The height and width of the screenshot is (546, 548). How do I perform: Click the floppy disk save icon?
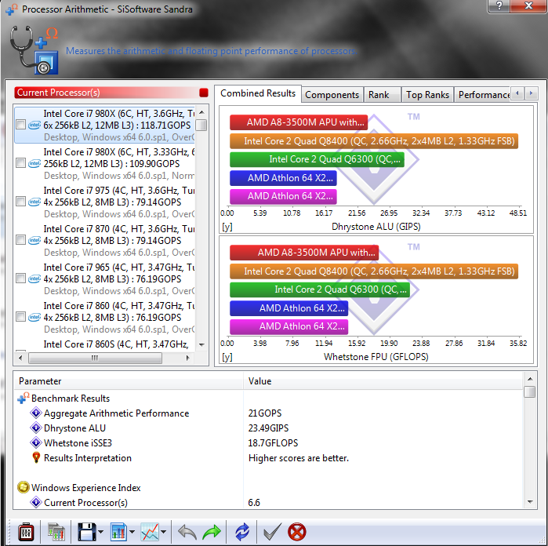87,532
